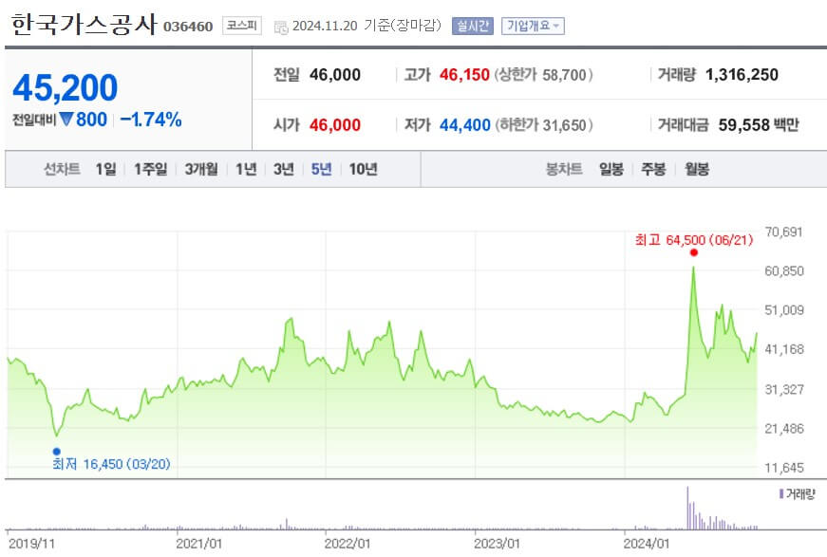
Task: Click the 상한가 58,700 text
Action: coord(543,75)
